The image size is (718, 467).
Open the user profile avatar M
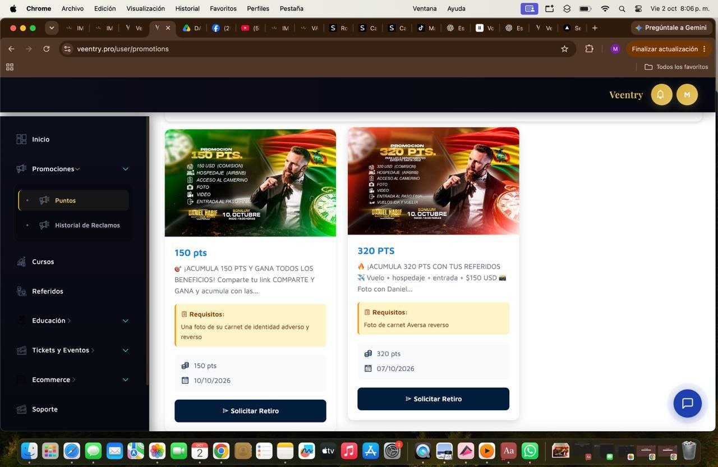pos(687,94)
